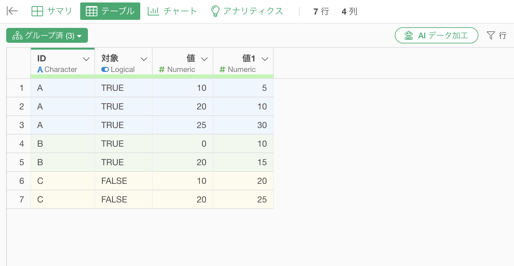Click the 値1 cell showing 30
This screenshot has height=266, width=514.
coord(262,125)
